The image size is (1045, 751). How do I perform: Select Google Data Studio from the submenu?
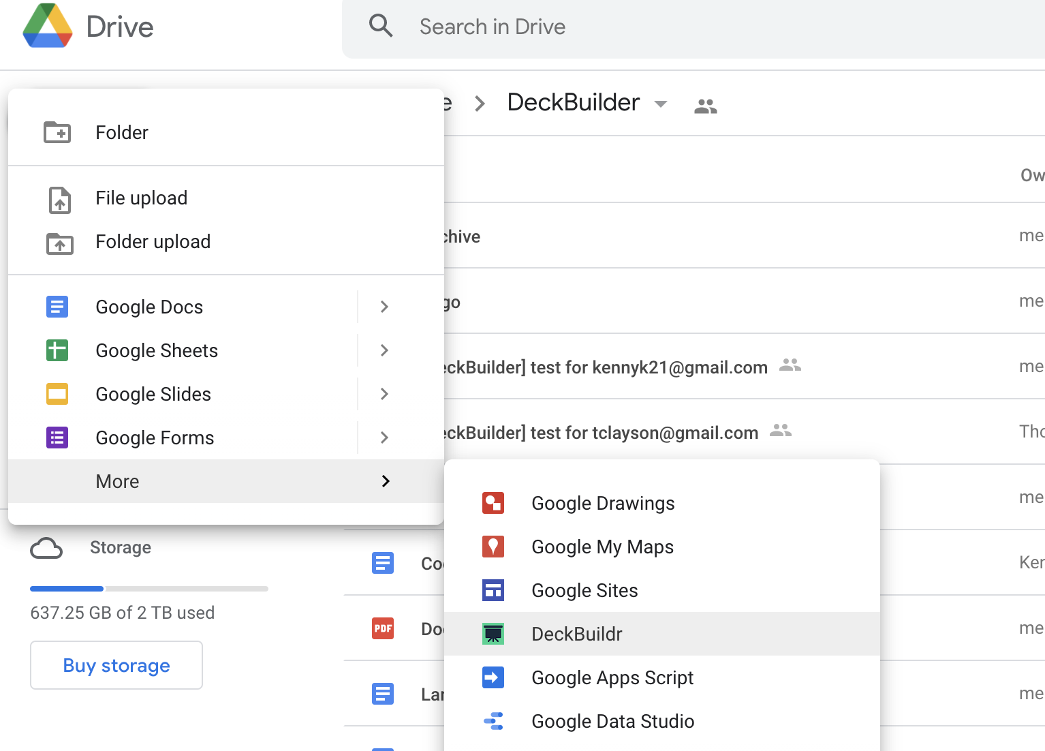coord(662,721)
